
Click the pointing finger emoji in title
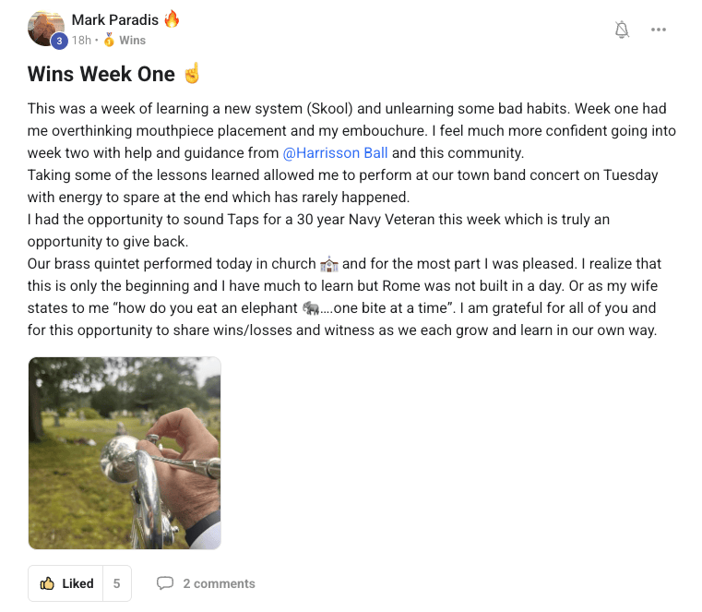click(192, 74)
